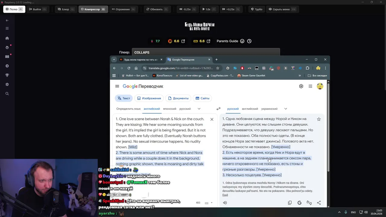
Task: Open the COLLAPS player dropdown
Action: pos(206,52)
